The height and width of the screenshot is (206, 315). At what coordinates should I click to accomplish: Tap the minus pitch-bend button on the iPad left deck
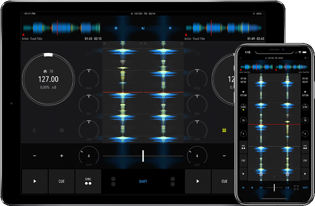pos(35,156)
